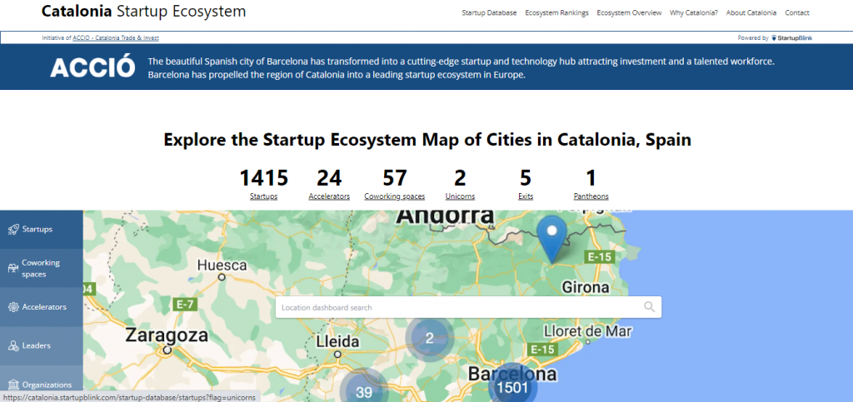This screenshot has height=402, width=853.
Task: Click the Coworking spaces sidebar icon
Action: point(13,268)
